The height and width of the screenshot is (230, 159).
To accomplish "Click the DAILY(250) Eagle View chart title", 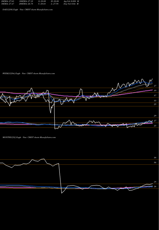I will point(28,10).
